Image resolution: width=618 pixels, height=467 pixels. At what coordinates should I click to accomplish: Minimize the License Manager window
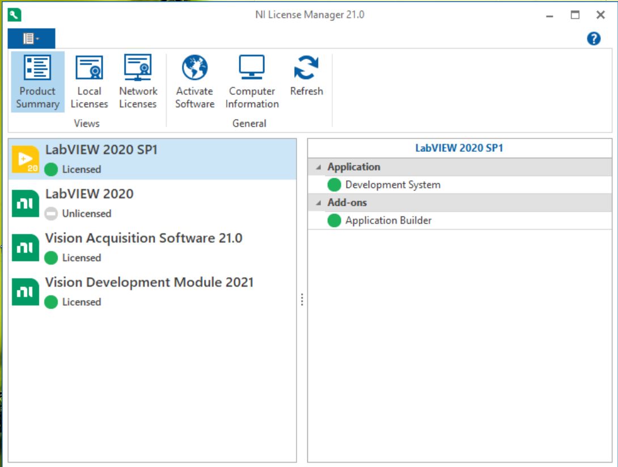(x=550, y=15)
